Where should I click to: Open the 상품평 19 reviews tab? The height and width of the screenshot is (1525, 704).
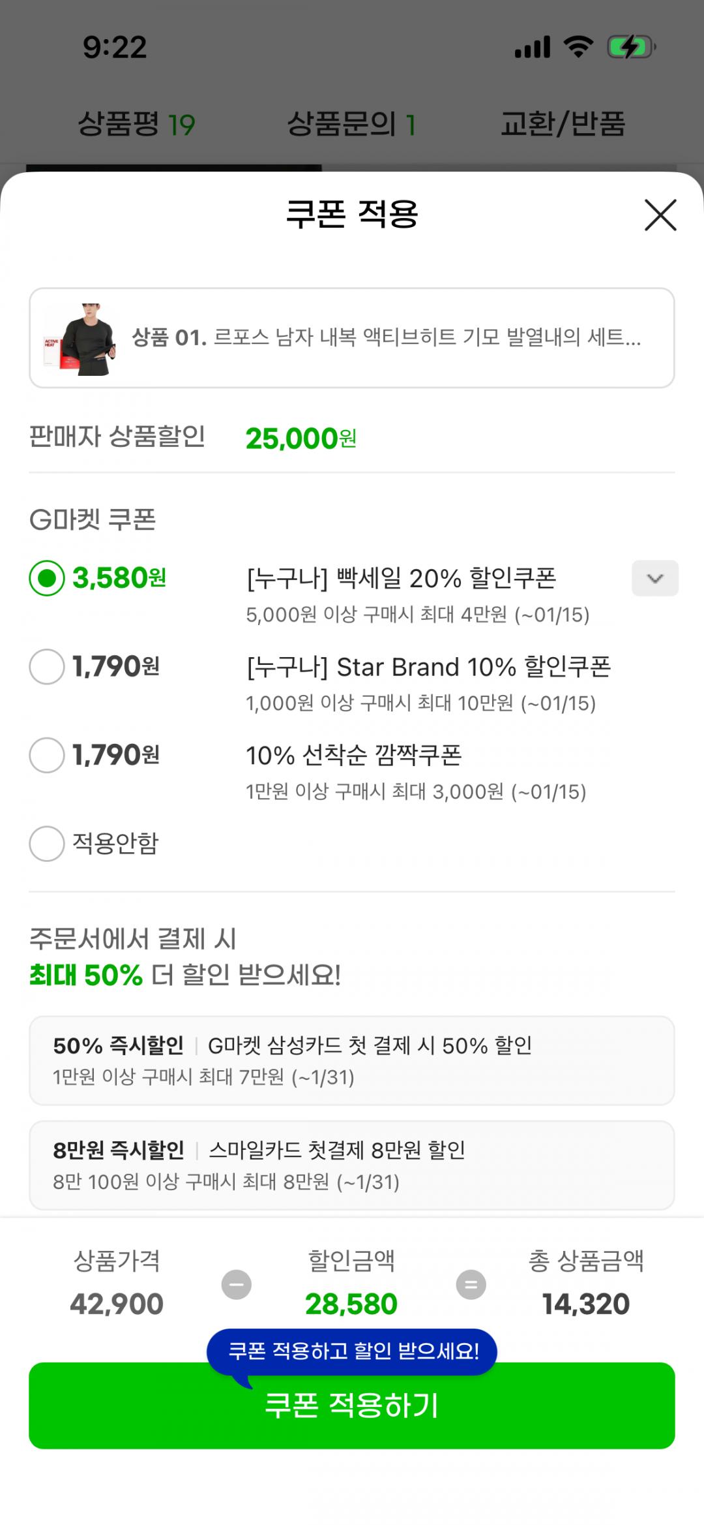tap(136, 124)
